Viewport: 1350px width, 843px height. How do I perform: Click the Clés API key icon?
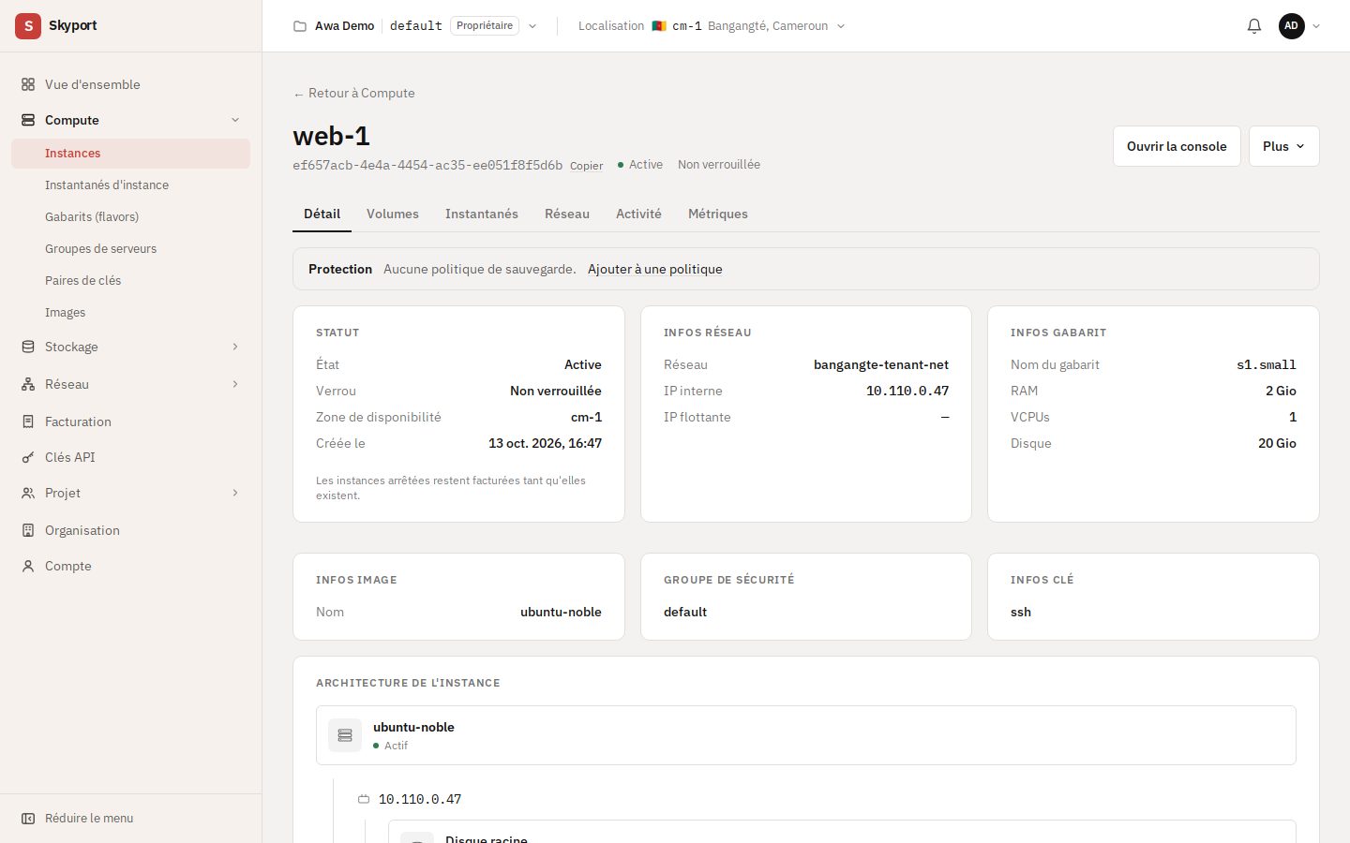point(28,457)
